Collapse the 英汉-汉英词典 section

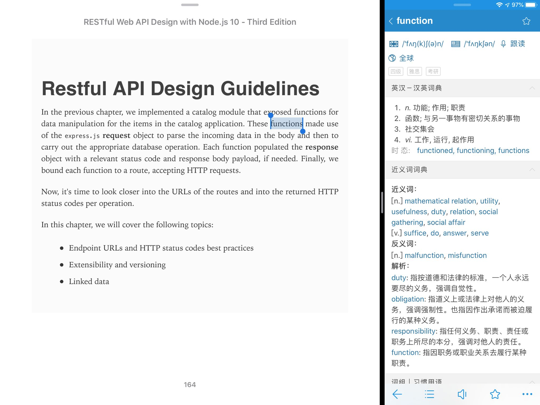[x=532, y=88]
